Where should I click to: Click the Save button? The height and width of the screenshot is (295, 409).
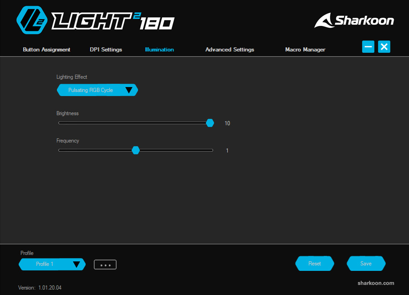point(366,264)
